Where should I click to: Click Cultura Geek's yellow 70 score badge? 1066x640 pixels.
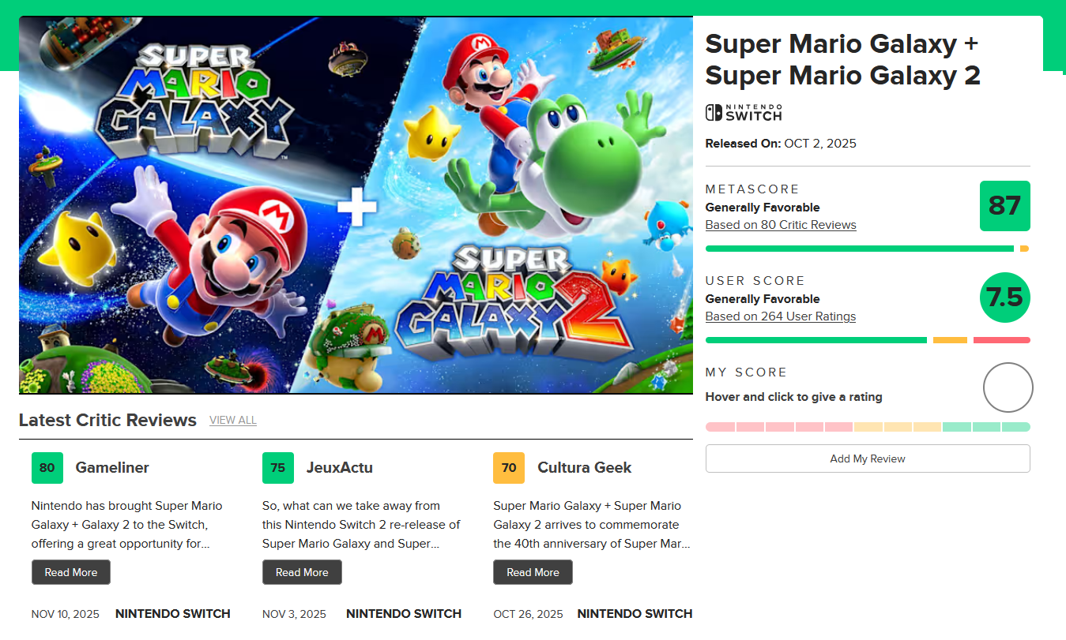coord(509,468)
